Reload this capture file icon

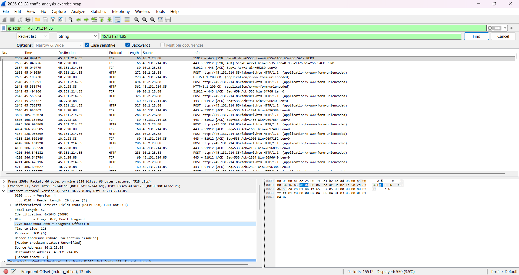(x=61, y=20)
